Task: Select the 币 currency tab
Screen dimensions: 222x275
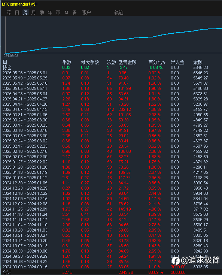Action: tap(58, 12)
